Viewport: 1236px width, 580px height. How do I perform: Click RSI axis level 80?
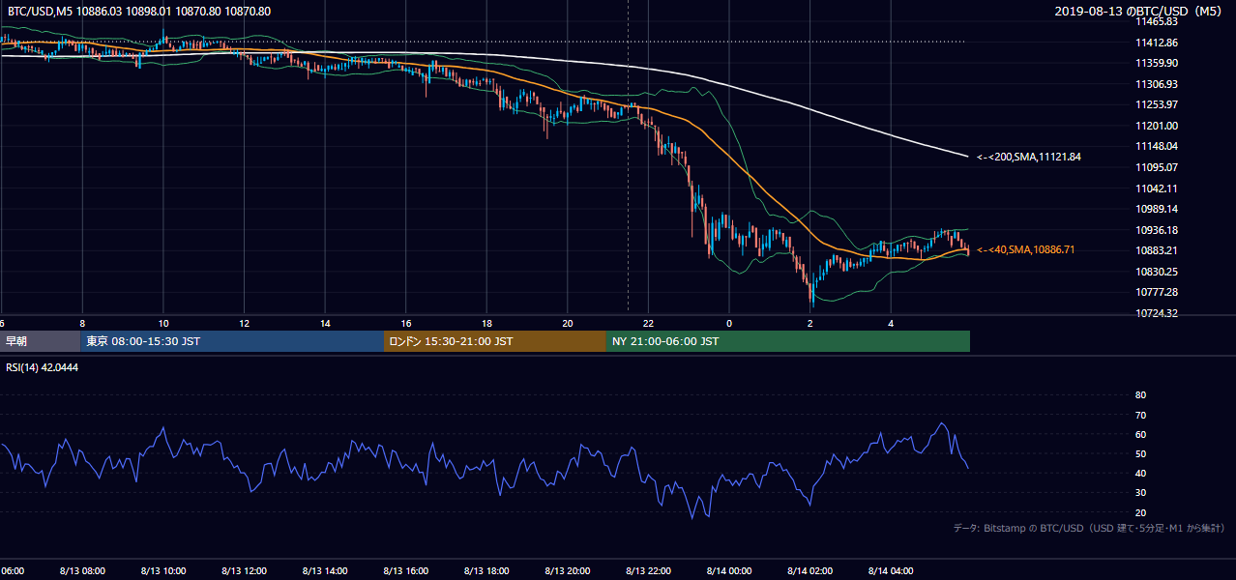[x=1140, y=395]
